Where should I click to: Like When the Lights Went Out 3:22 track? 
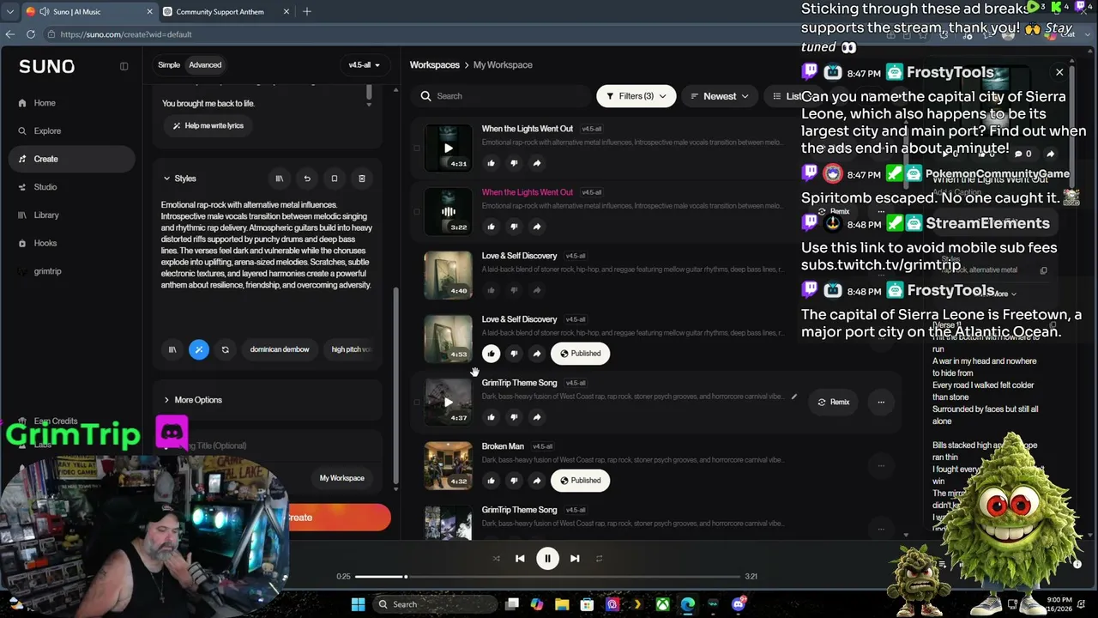(491, 227)
